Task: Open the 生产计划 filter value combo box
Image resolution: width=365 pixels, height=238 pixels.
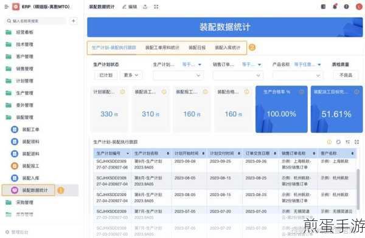Action: (x=178, y=75)
